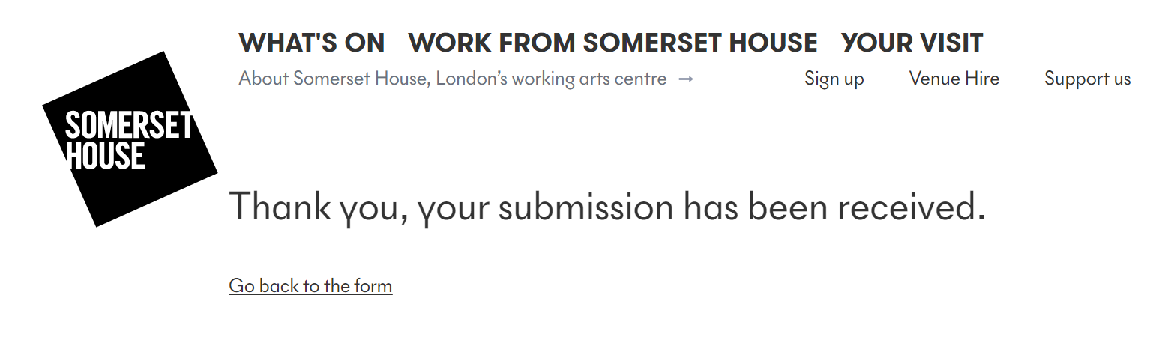Open About Somerset House link

[452, 79]
